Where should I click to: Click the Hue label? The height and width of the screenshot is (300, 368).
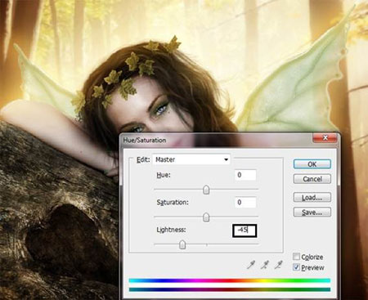coord(164,175)
